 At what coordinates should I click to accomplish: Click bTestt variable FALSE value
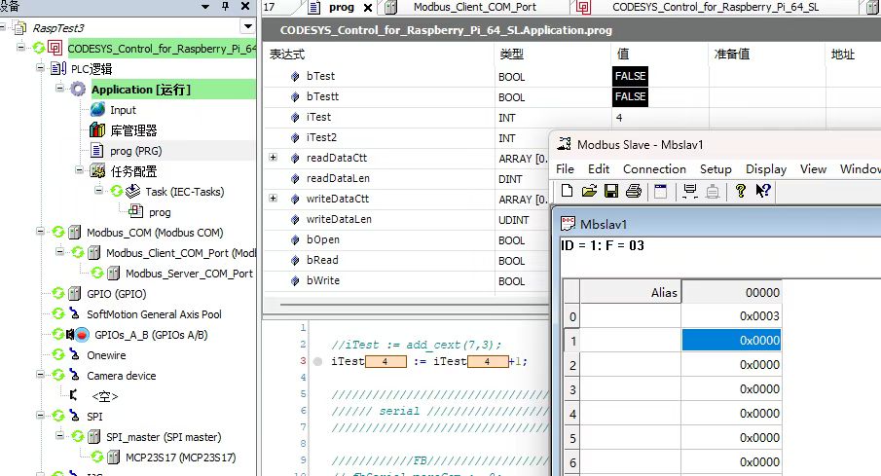pyautogui.click(x=630, y=96)
